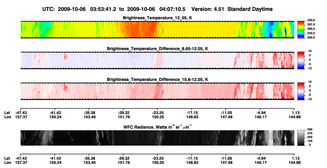Click the 250 label on WFC colorbar
Screen dimensions: 327x168
coord(310,137)
